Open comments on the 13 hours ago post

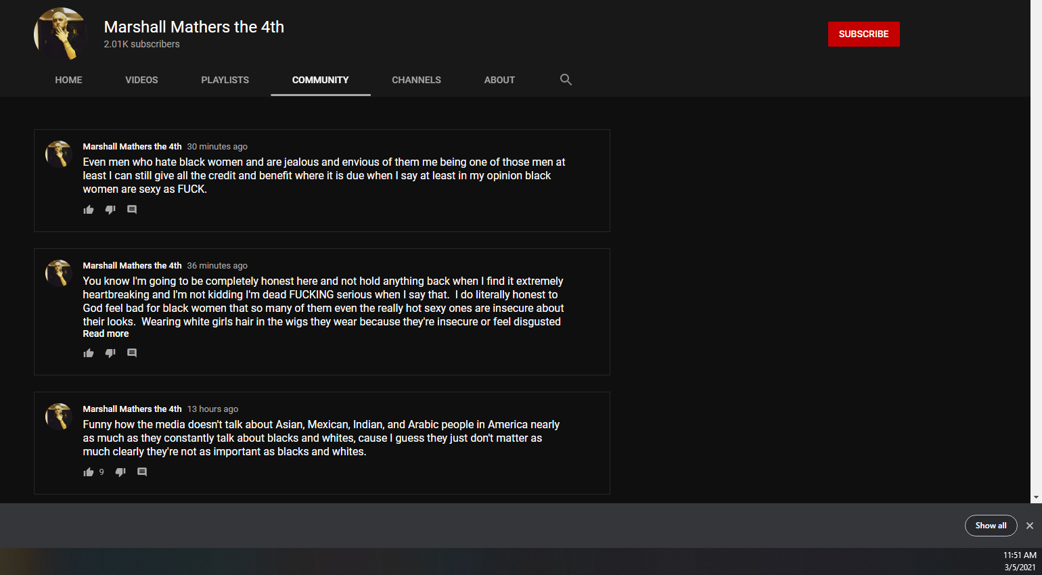tap(142, 472)
